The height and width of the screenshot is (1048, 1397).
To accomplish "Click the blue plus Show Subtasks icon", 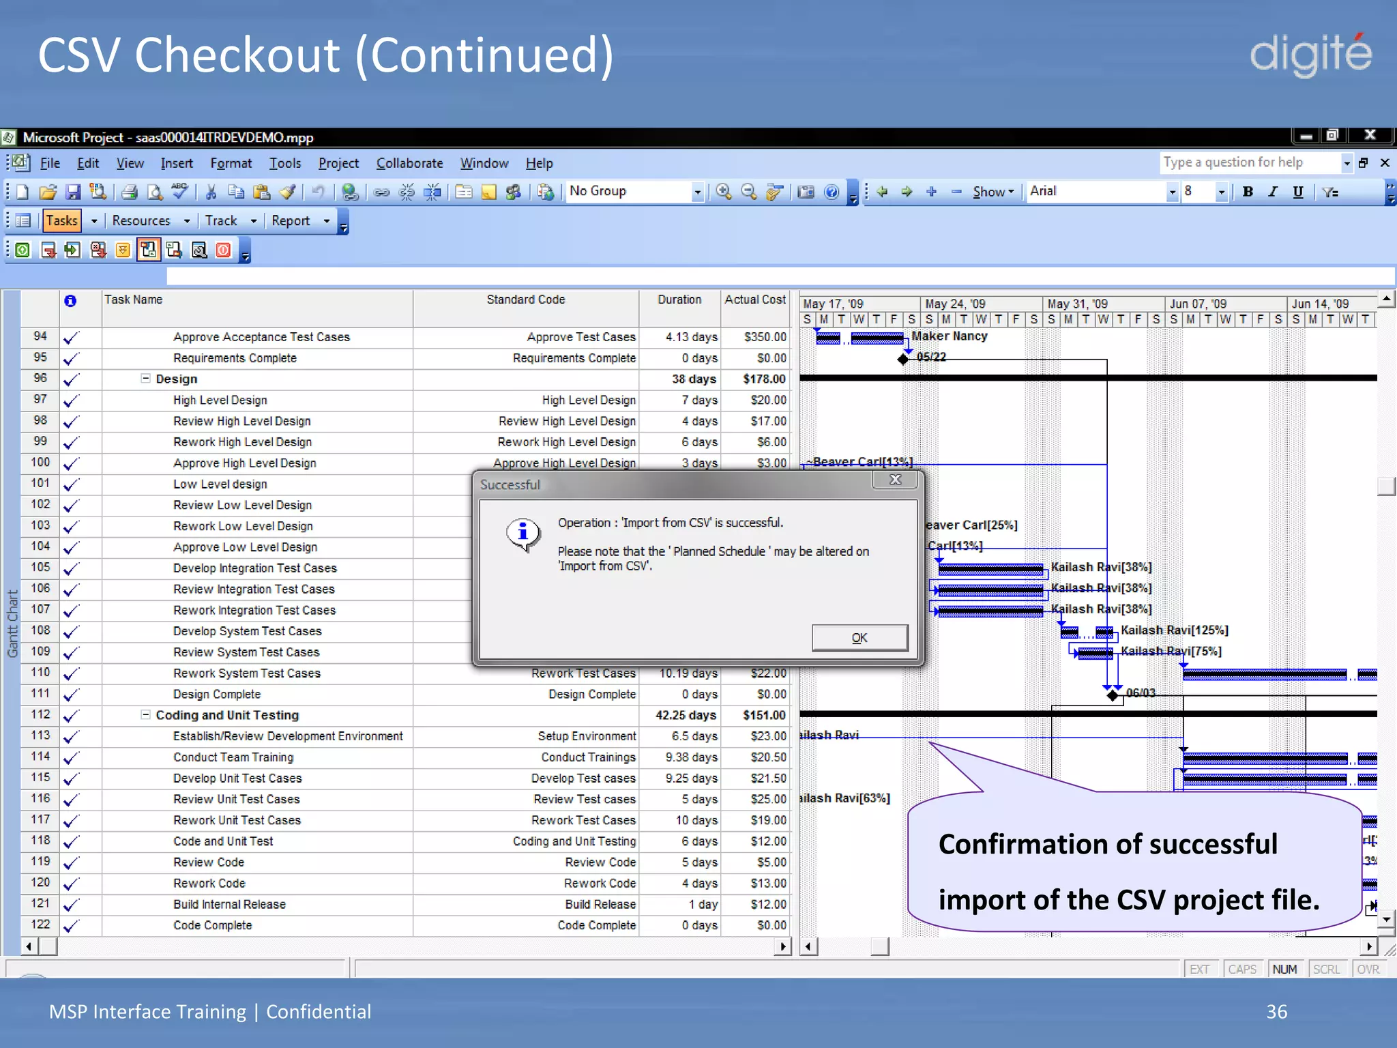I will coord(931,192).
